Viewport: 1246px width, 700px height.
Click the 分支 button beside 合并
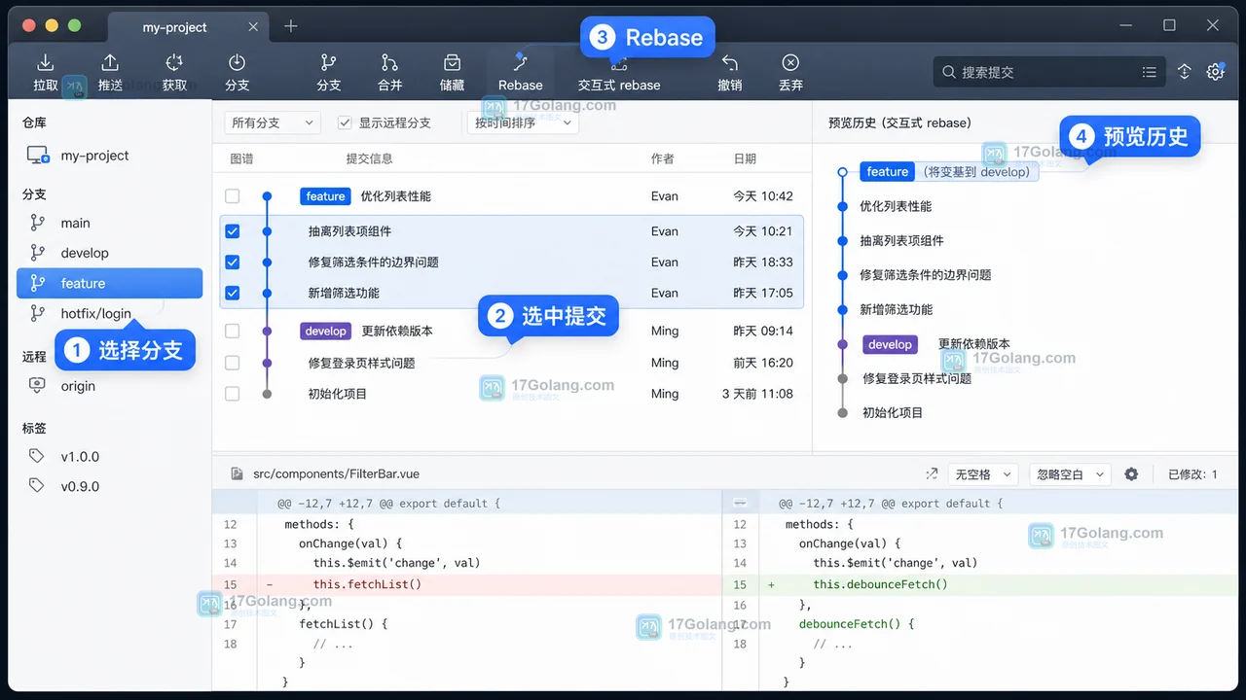click(x=329, y=73)
